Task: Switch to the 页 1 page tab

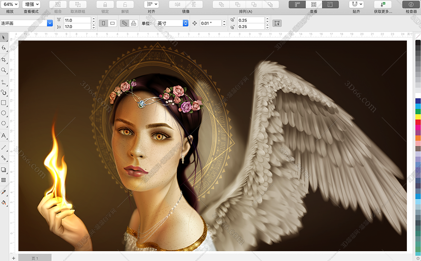Action: [35, 258]
